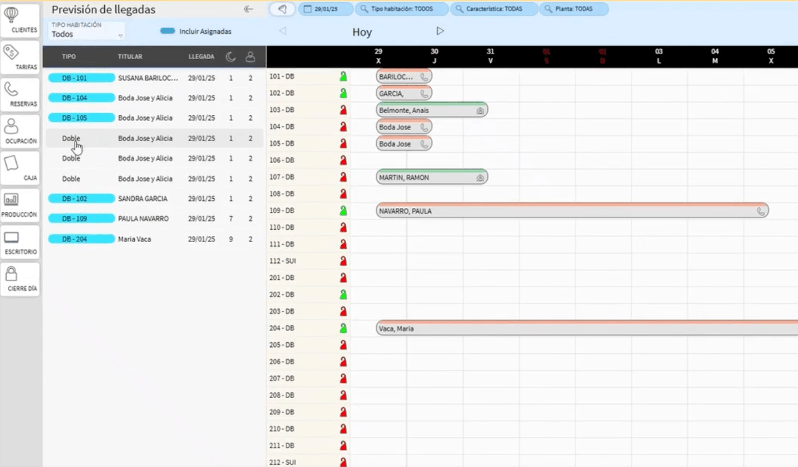This screenshot has height=467, width=798.
Task: Click green lock icon for room 202
Action: click(343, 295)
